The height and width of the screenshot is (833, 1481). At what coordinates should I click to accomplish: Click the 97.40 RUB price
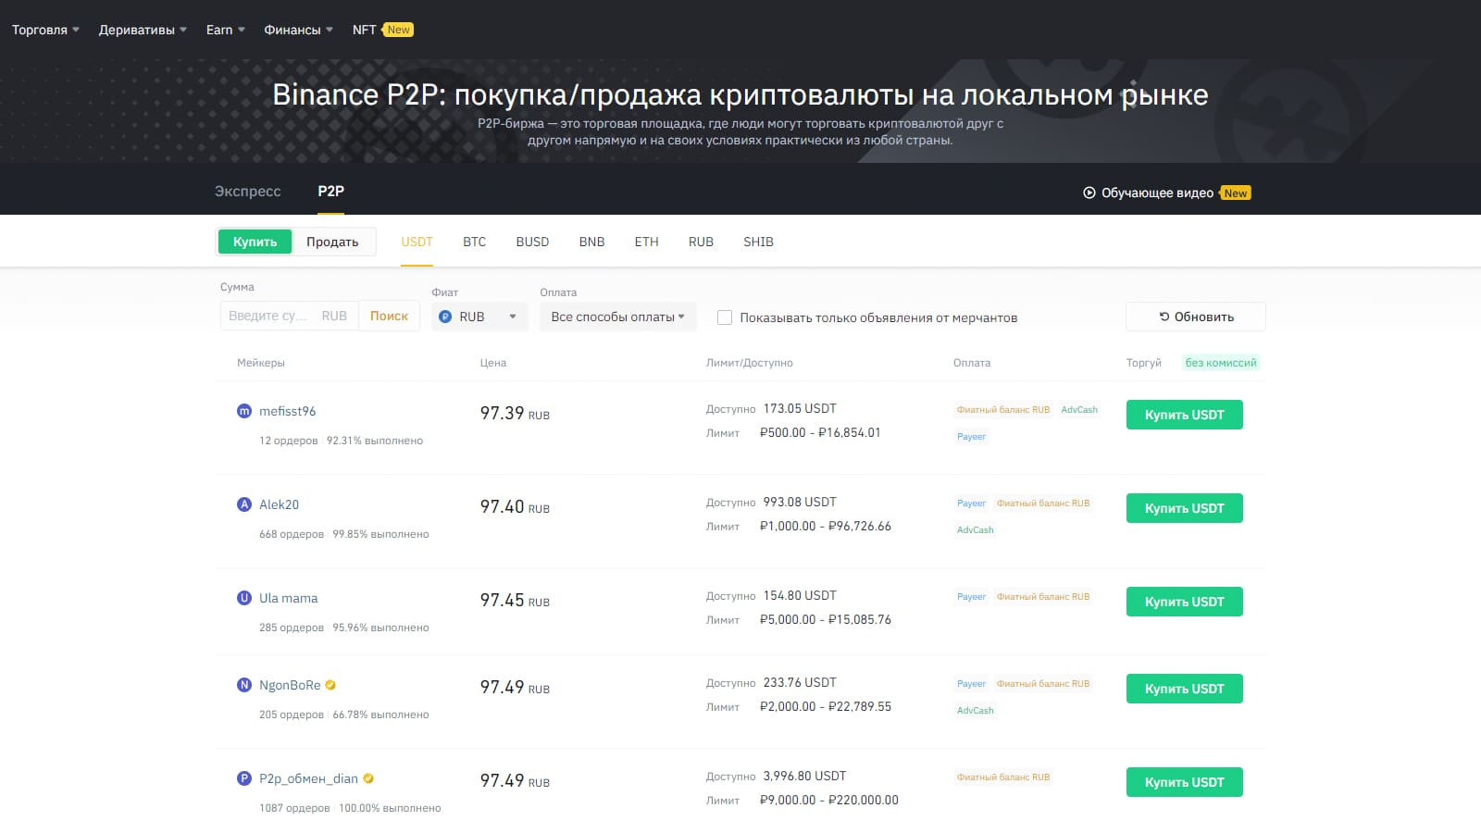515,507
